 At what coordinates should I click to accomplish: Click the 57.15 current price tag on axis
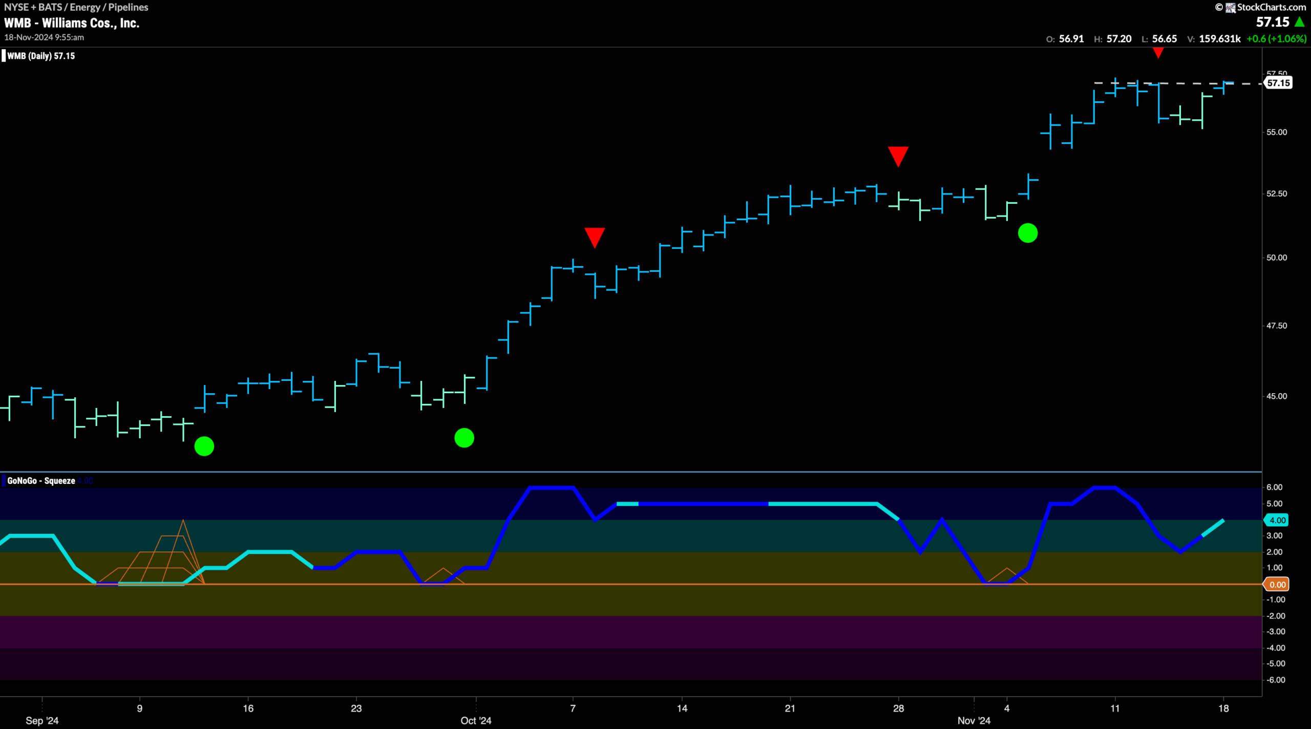coord(1278,83)
